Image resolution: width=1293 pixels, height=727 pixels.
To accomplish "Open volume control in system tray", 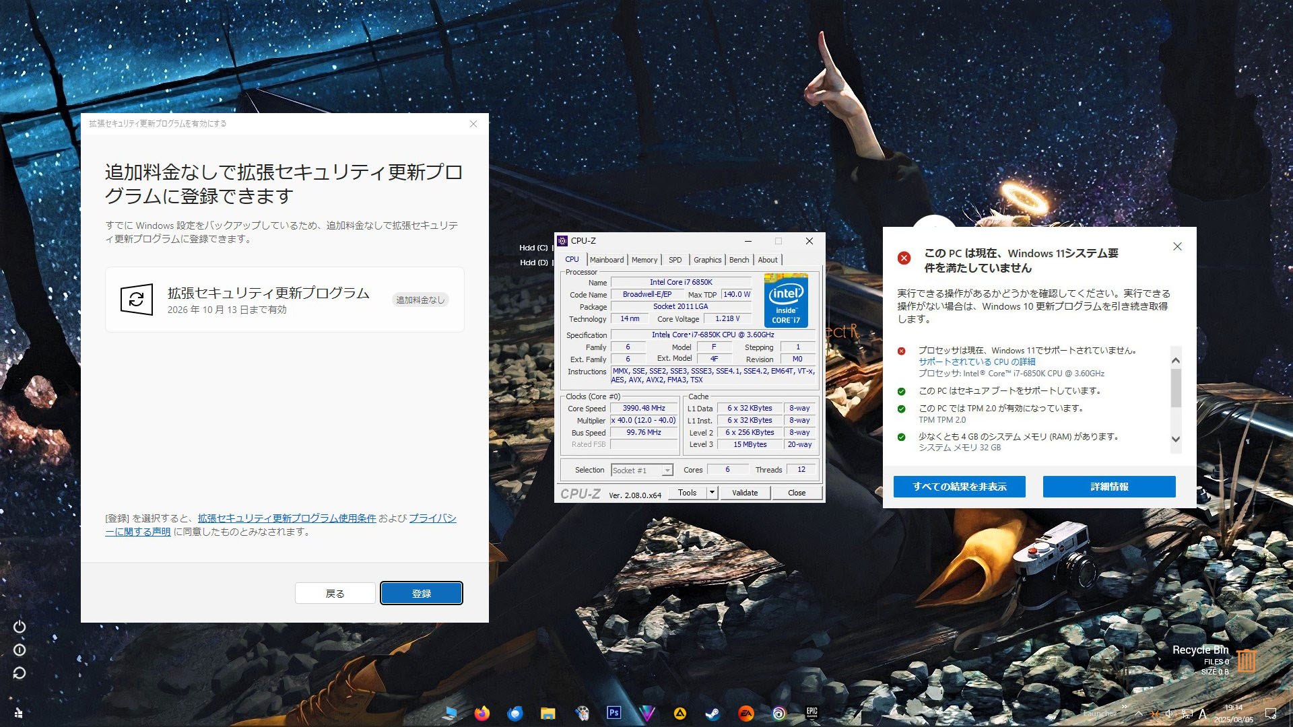I will point(1170,714).
